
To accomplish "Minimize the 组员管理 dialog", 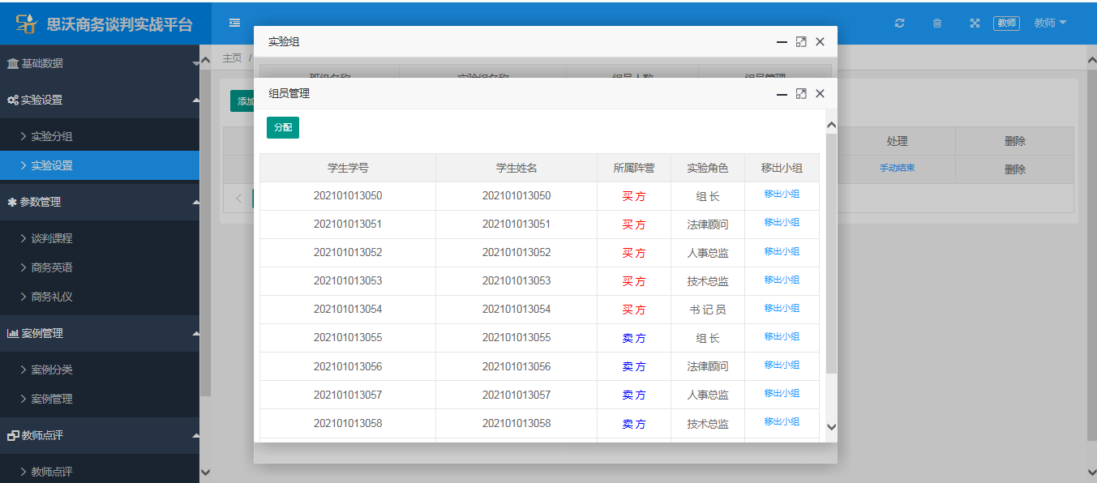I will 782,94.
